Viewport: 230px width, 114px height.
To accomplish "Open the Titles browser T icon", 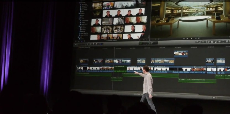I will pos(223,42).
